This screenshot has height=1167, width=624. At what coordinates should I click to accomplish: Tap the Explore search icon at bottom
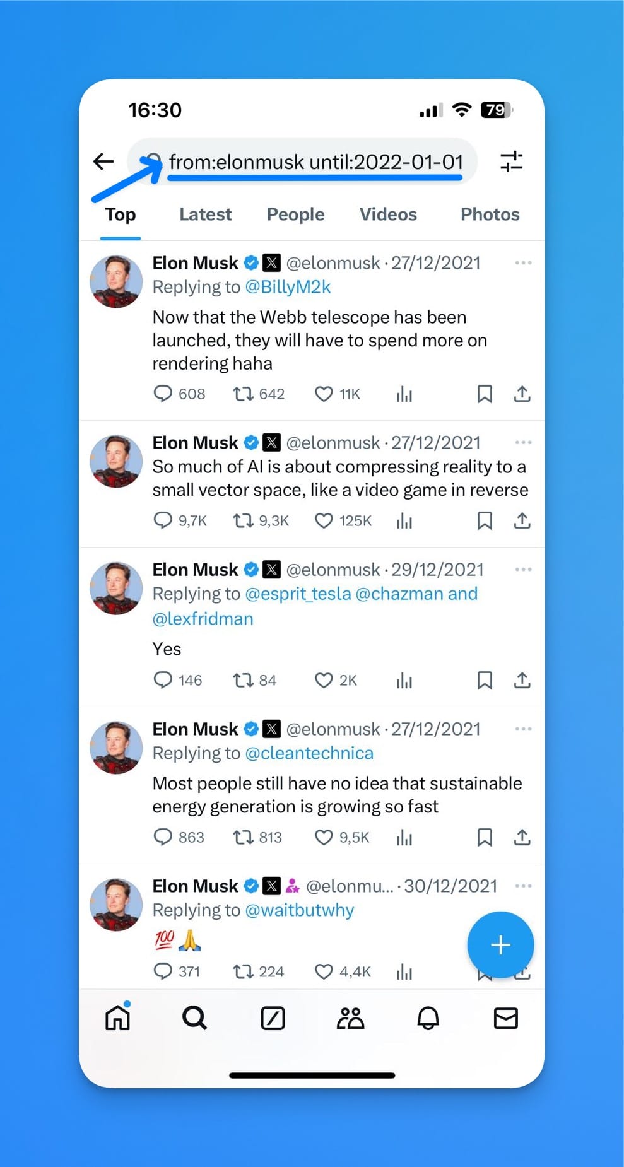tap(194, 1017)
